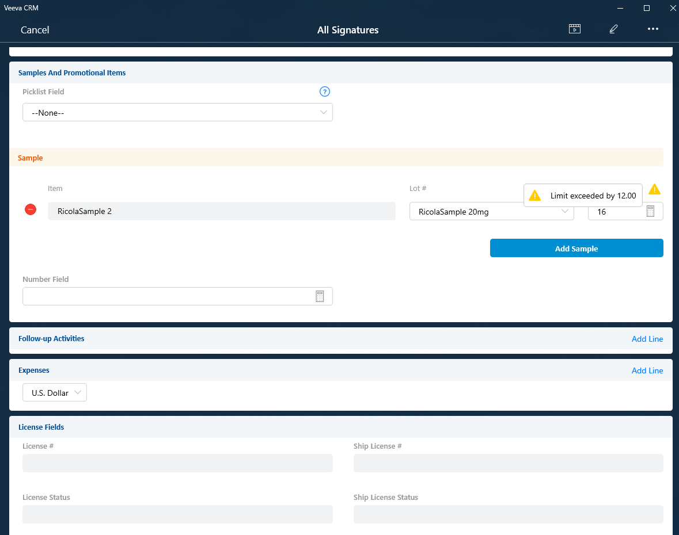
Task: Click the pencil signature icon in header
Action: point(613,29)
